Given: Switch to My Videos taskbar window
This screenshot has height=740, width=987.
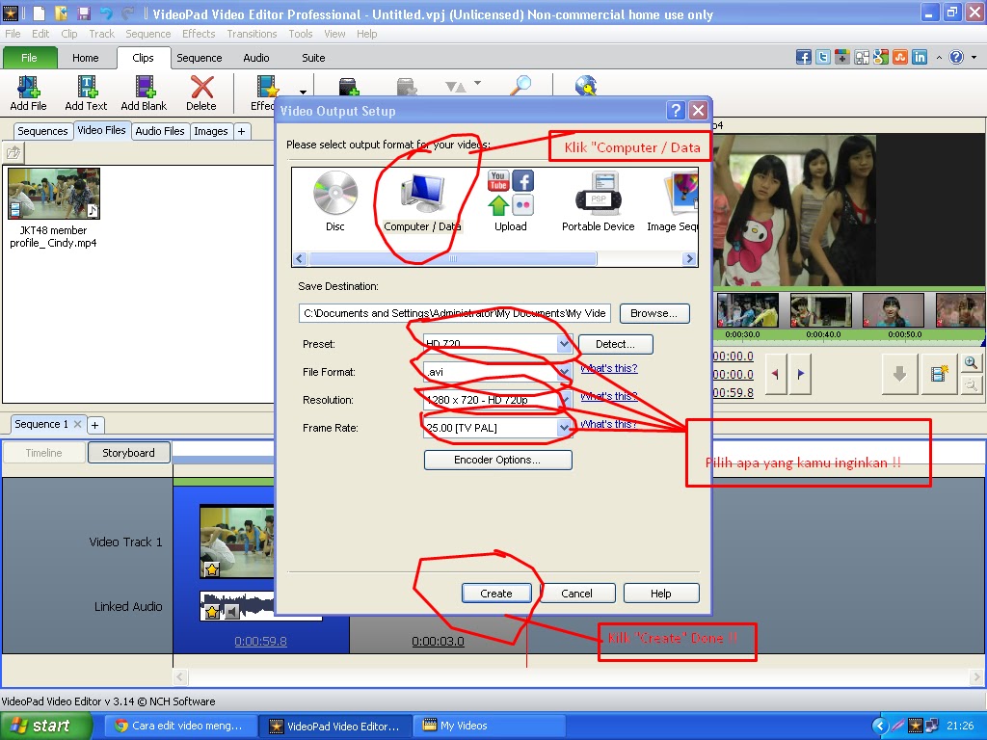Looking at the screenshot, I should [x=490, y=727].
